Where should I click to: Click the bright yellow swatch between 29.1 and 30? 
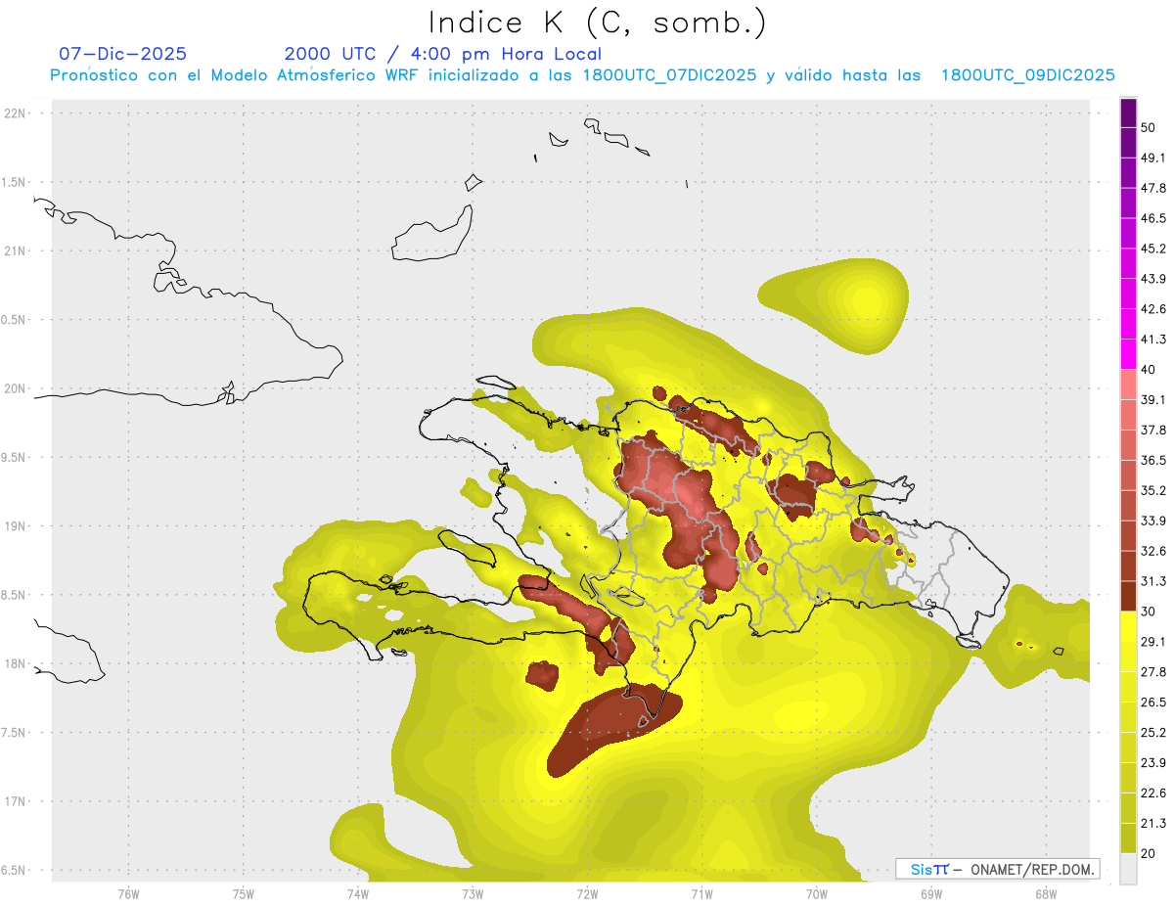click(1128, 626)
